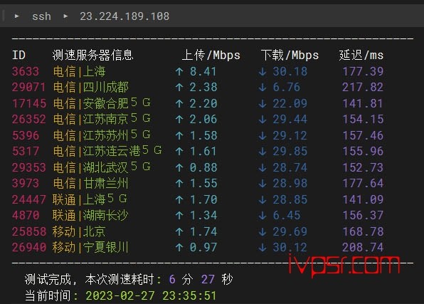This screenshot has height=304, width=424.
Task: Click the latency value 141.09
Action: (x=363, y=199)
